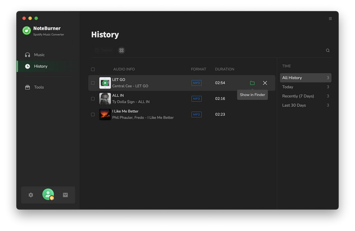355x231 pixels.
Task: Click ALL IN album art thumbnail
Action: click(x=105, y=99)
